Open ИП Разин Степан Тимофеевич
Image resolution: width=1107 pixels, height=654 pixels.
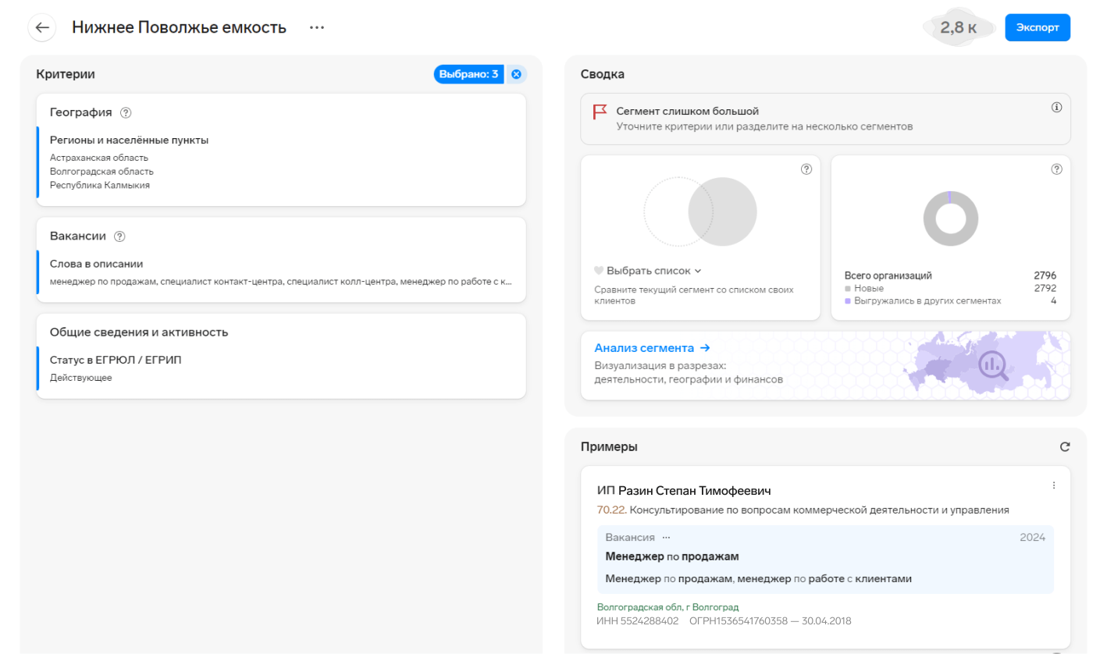click(684, 491)
